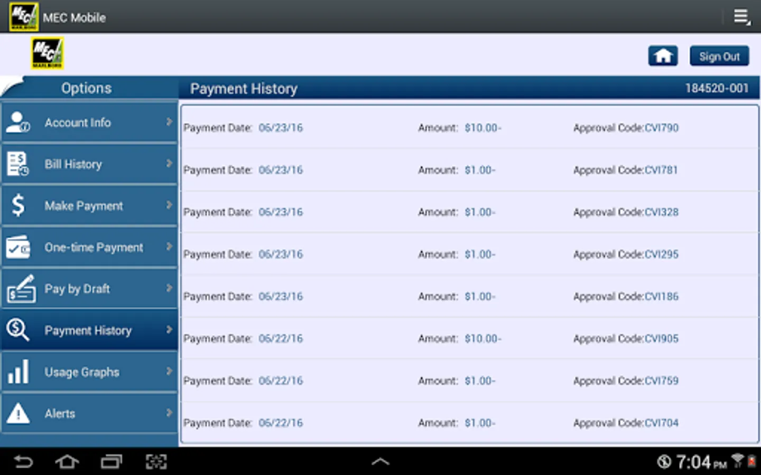Viewport: 761px width, 475px height.
Task: Select the Bill History document icon
Action: 18,164
